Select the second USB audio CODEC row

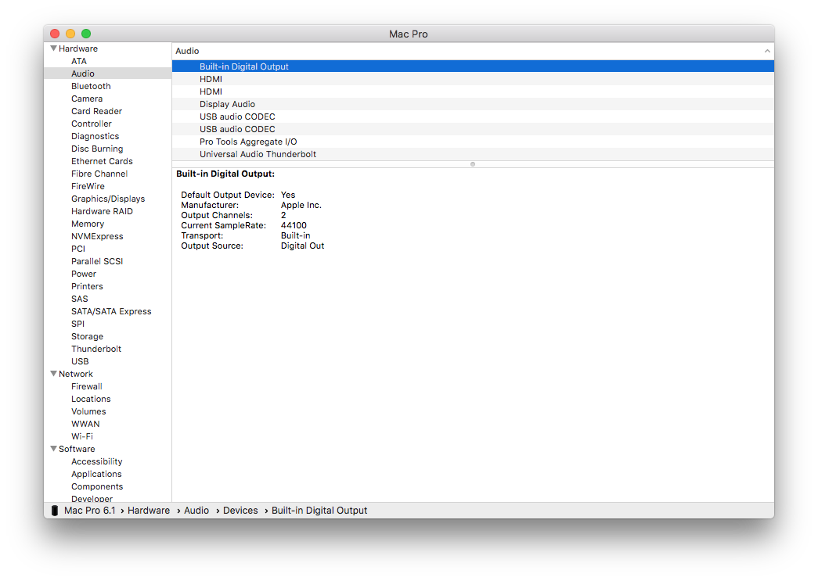point(473,129)
